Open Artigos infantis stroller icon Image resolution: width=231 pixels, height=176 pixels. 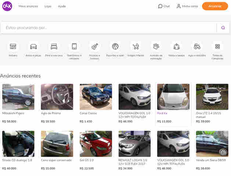[136, 47]
